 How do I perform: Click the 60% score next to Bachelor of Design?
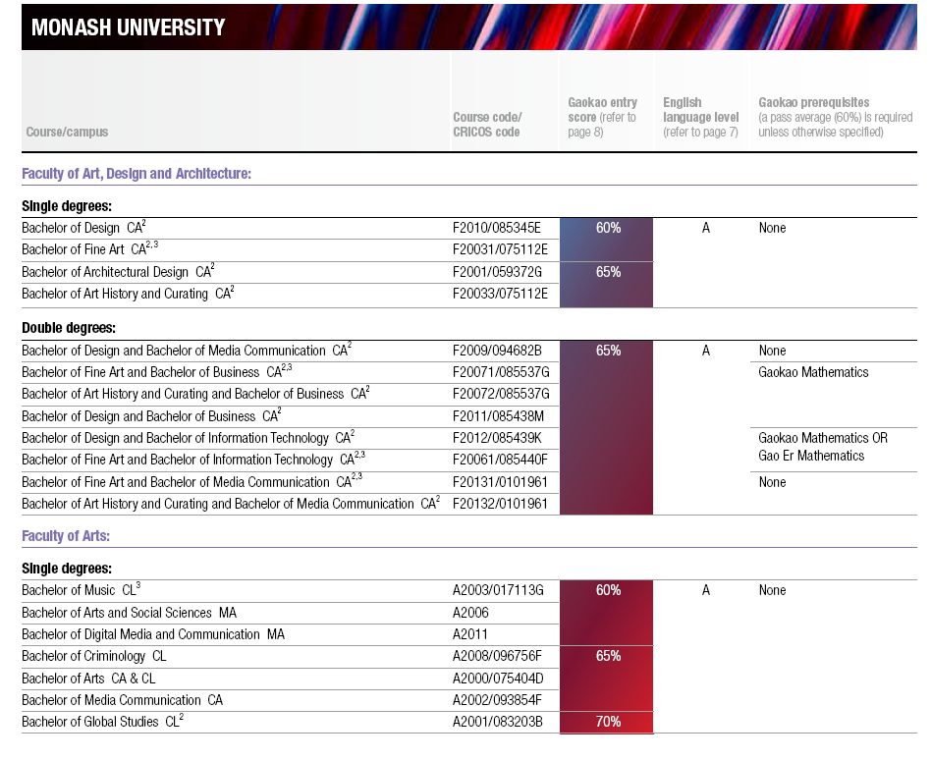(608, 228)
